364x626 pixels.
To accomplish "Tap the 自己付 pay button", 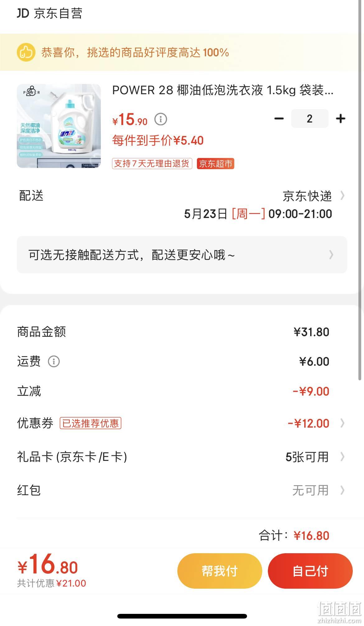I will (x=310, y=571).
